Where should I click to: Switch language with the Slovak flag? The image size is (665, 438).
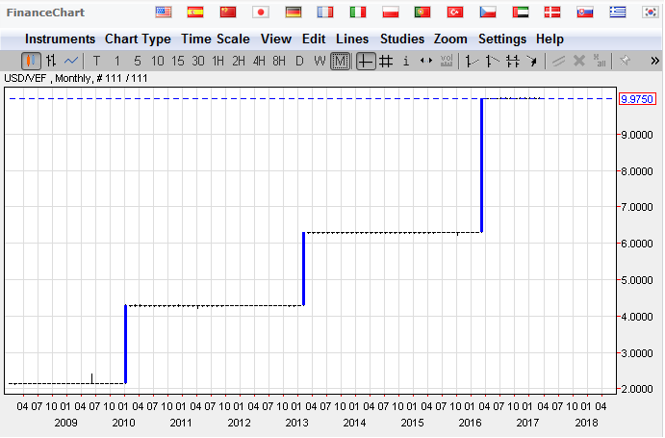(585, 12)
